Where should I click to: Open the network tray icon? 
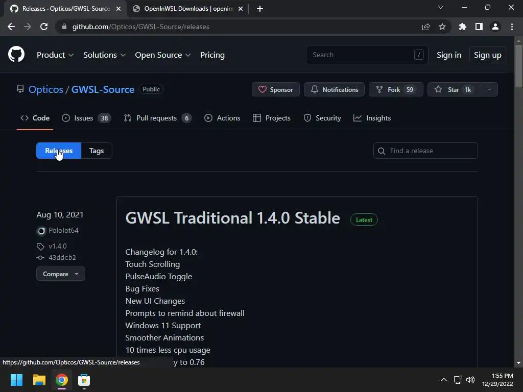pos(458,380)
